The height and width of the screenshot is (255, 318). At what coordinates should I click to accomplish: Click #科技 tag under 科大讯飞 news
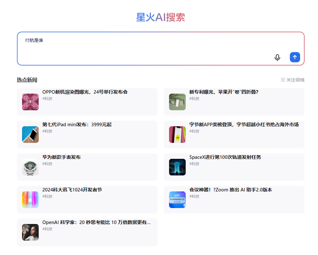click(x=47, y=197)
